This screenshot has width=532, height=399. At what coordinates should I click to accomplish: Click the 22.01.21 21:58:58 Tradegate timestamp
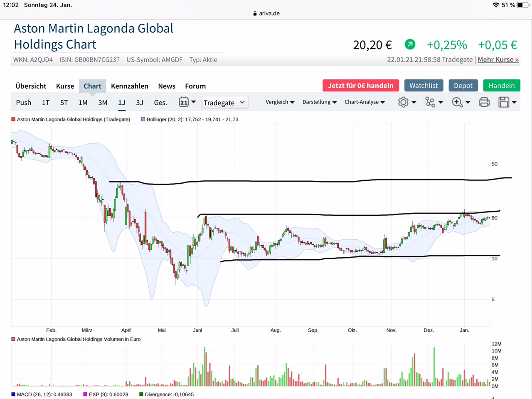click(x=430, y=59)
